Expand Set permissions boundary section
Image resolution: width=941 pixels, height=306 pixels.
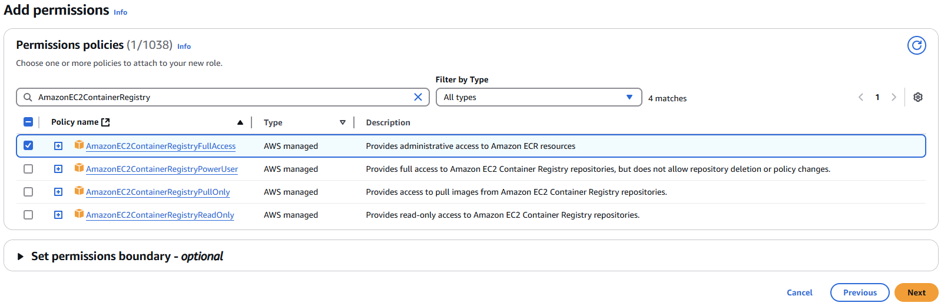21,257
